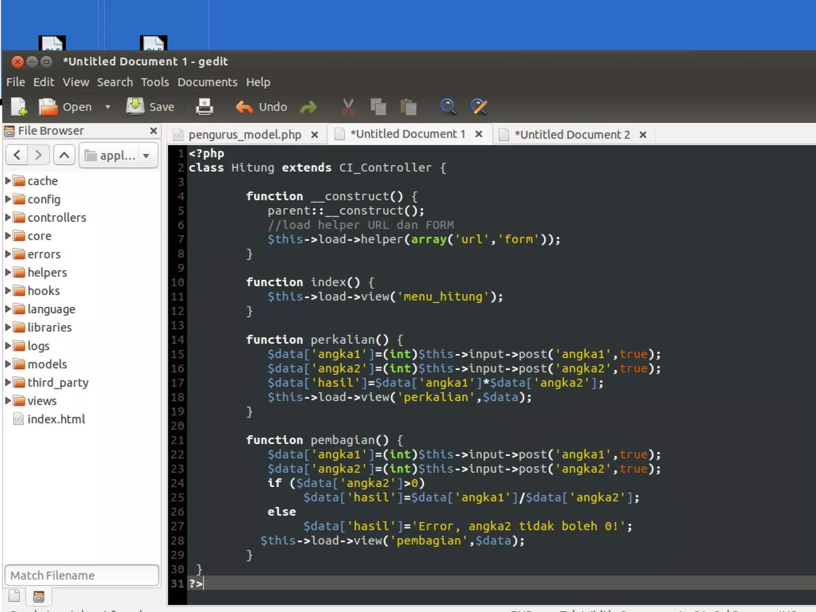This screenshot has width=816, height=612.
Task: Select index.html in file browser
Action: point(56,419)
